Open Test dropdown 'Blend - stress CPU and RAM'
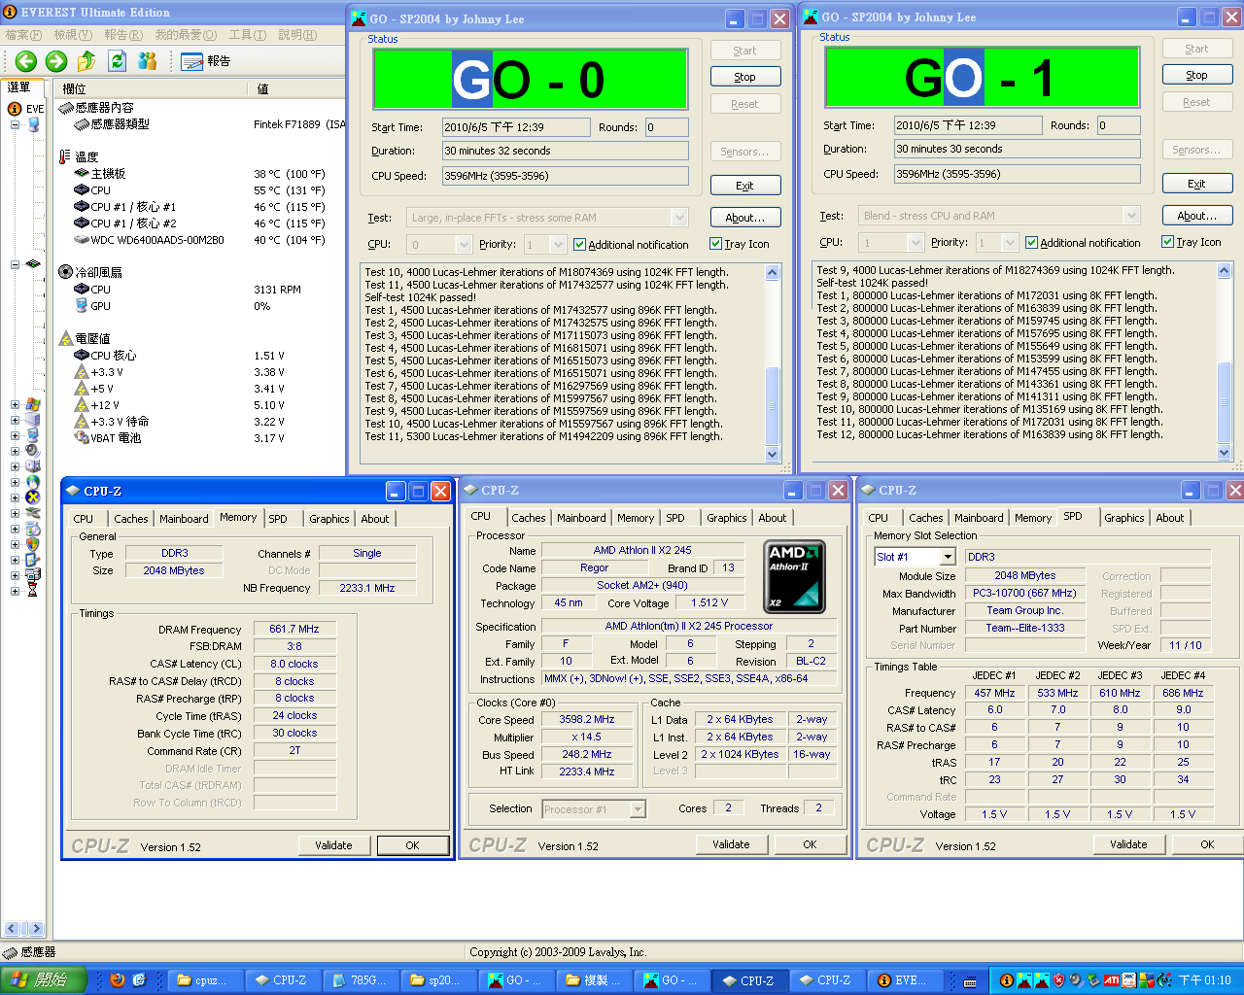 tap(1131, 216)
